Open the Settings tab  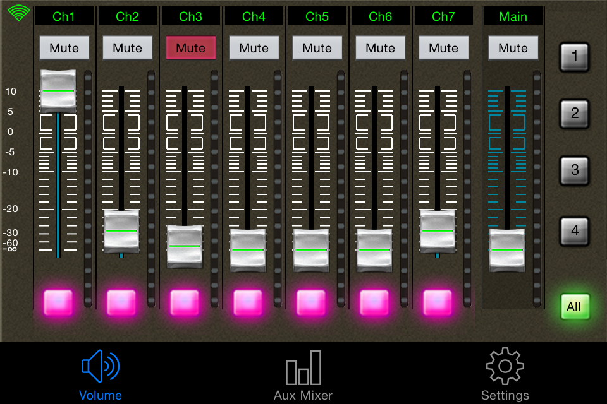pyautogui.click(x=505, y=375)
